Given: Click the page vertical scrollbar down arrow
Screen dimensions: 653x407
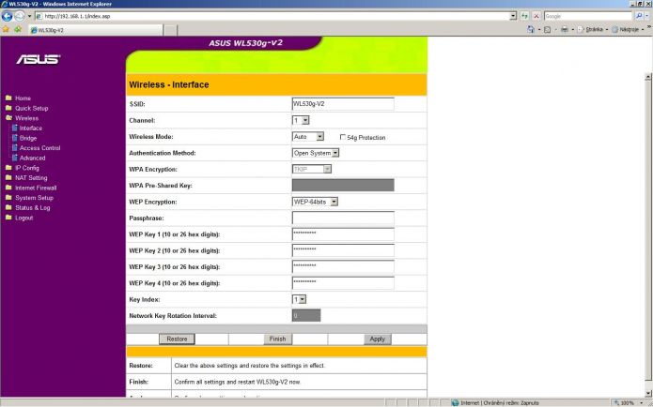Looking at the screenshot, I should tap(648, 393).
